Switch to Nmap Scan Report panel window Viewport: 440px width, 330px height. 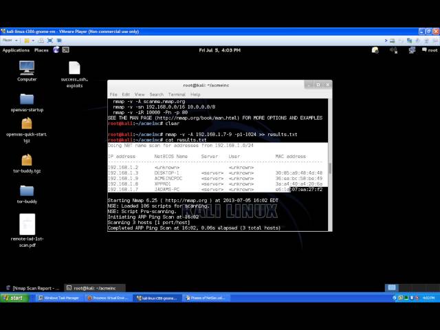[x=33, y=288]
